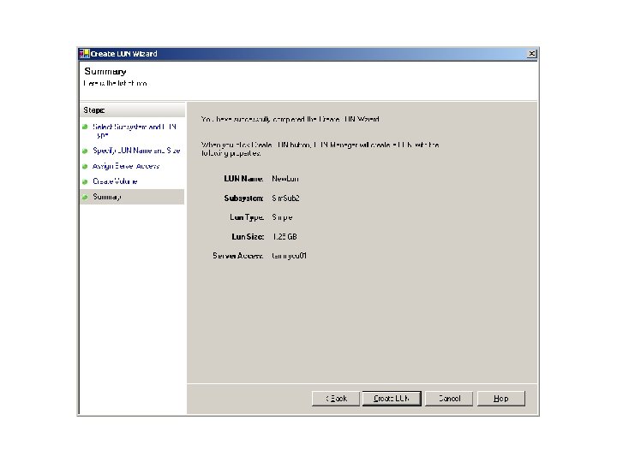Image resolution: width=617 pixels, height=462 pixels.
Task: Click the LUN Name value NewLun
Action: (285, 179)
